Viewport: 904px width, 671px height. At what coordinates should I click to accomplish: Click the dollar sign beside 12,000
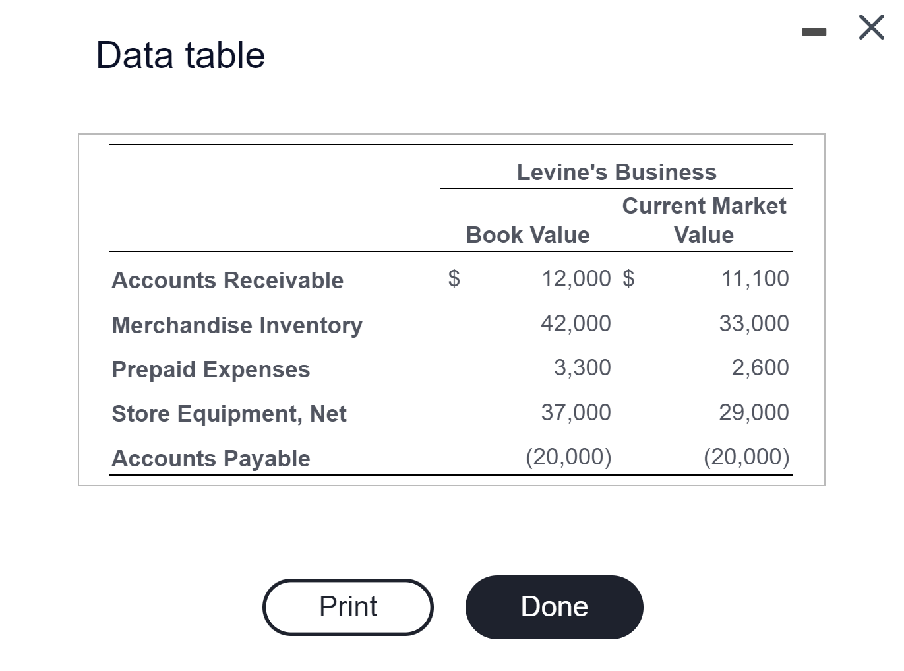click(454, 278)
